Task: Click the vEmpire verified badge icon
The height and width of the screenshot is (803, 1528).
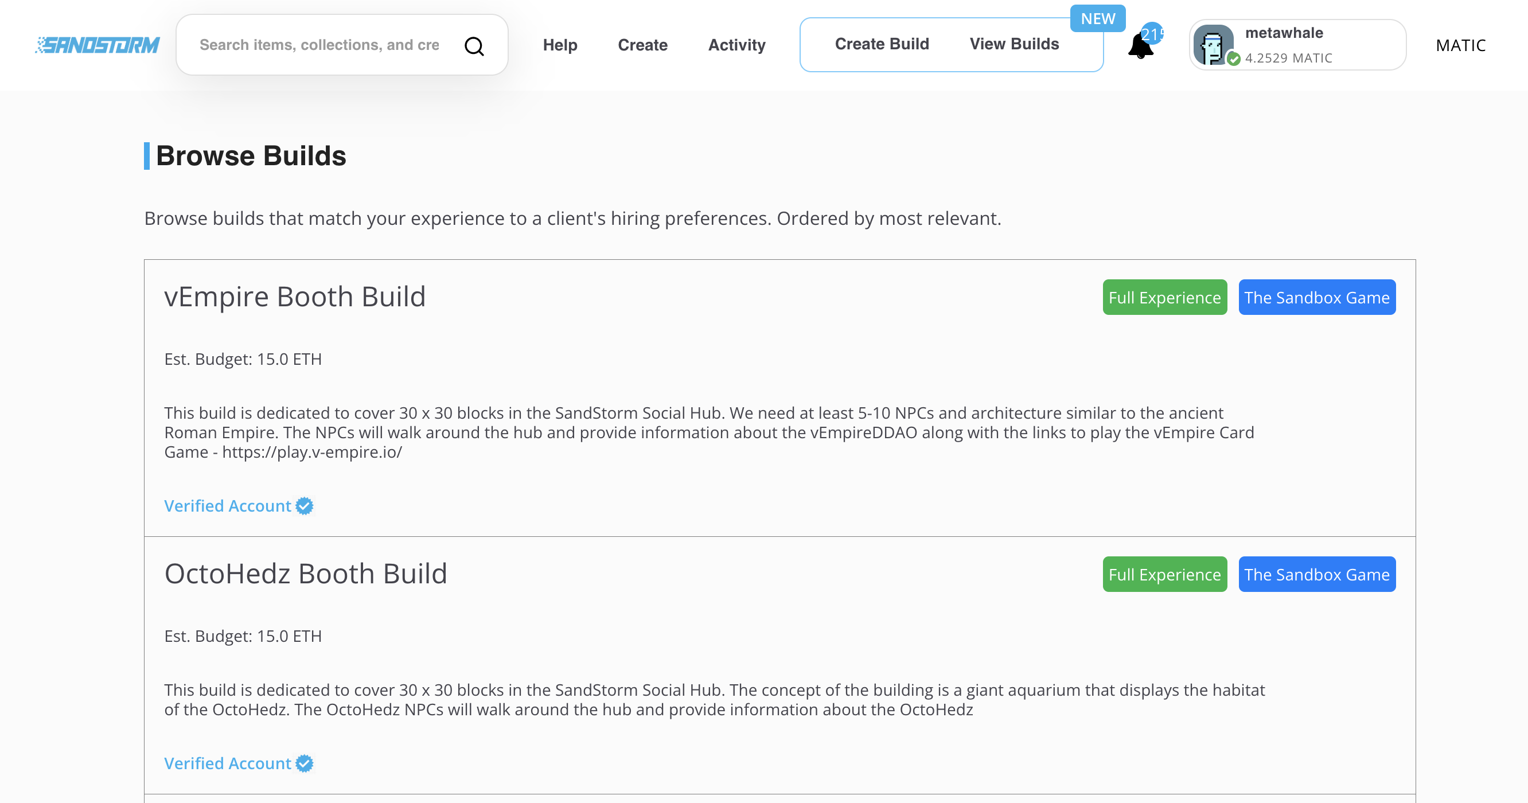Action: coord(305,506)
